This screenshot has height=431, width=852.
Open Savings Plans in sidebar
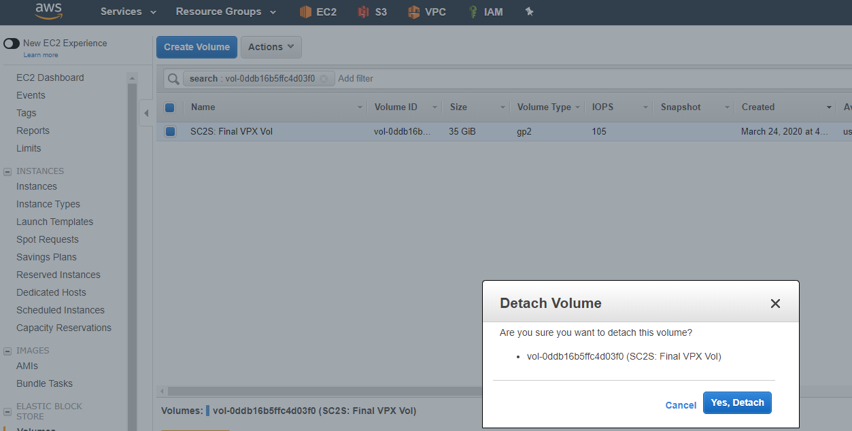tap(46, 257)
